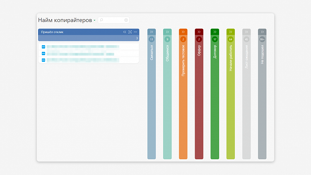Open the three-dots menu of «Пришёл отклик»
The image size is (311, 175).
[135, 32]
